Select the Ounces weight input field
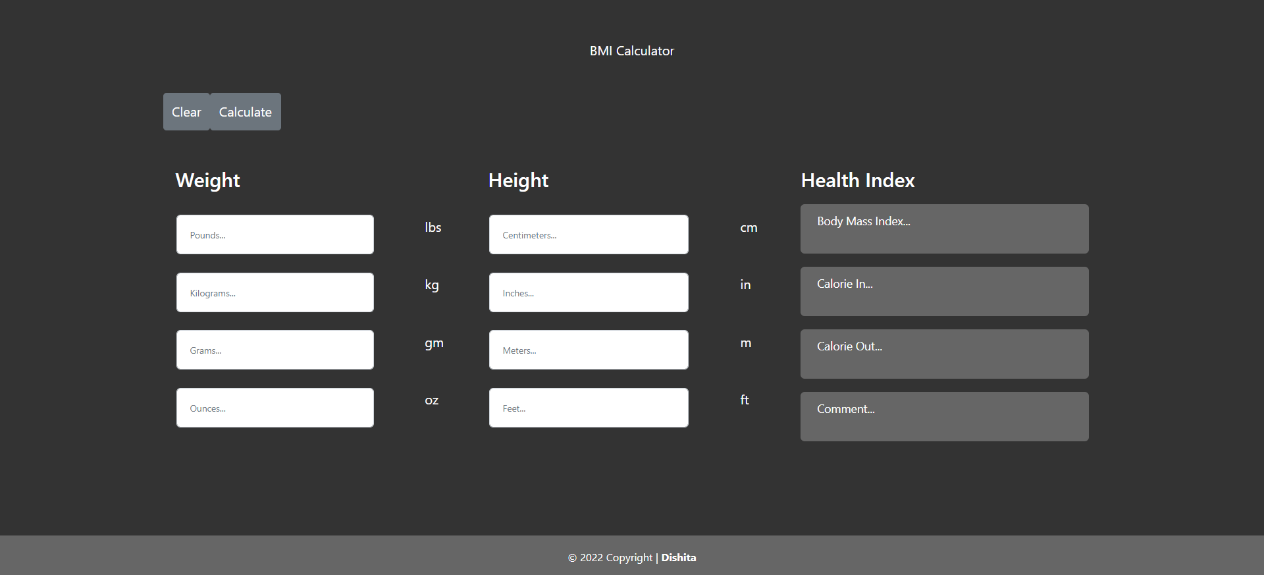Image resolution: width=1264 pixels, height=575 pixels. (x=275, y=408)
